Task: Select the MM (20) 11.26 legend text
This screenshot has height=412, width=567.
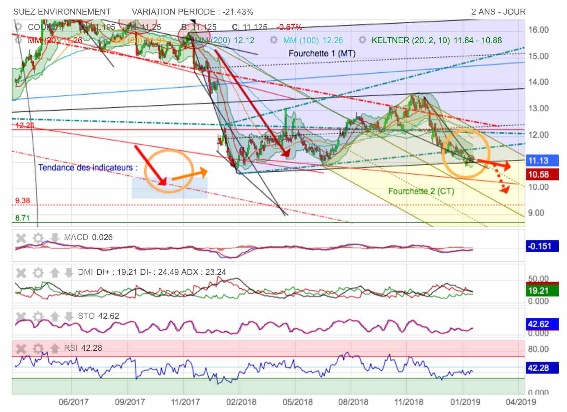Action: click(x=55, y=40)
